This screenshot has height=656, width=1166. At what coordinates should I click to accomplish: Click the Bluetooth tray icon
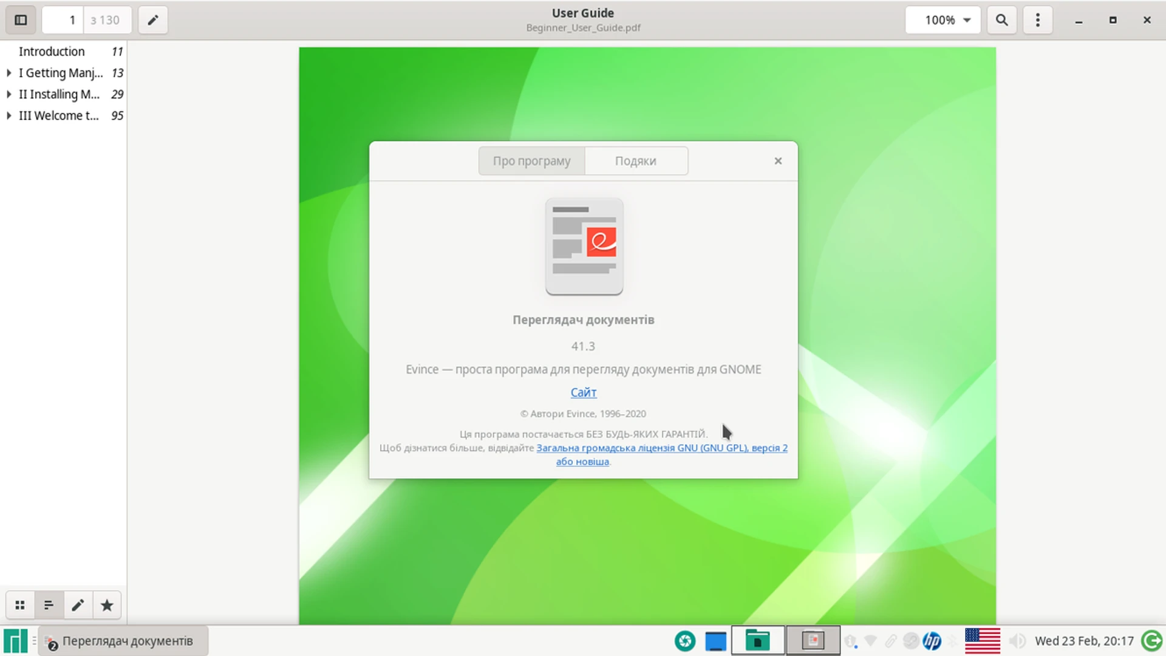pyautogui.click(x=952, y=641)
